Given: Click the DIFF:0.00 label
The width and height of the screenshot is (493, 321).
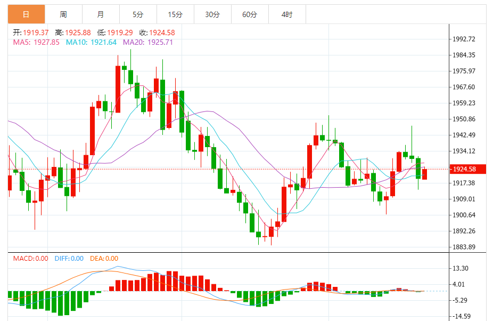Looking at the screenshot, I should tap(69, 259).
